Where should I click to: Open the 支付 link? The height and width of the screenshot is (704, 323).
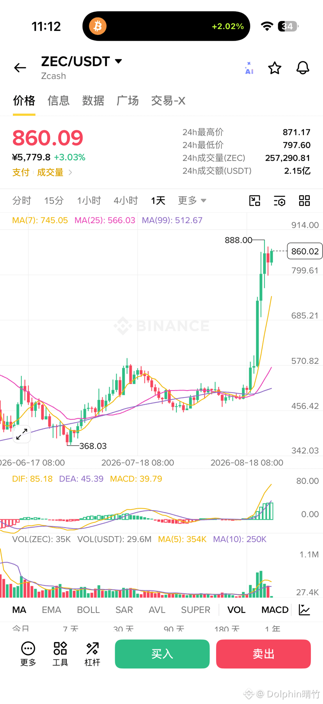[21, 172]
